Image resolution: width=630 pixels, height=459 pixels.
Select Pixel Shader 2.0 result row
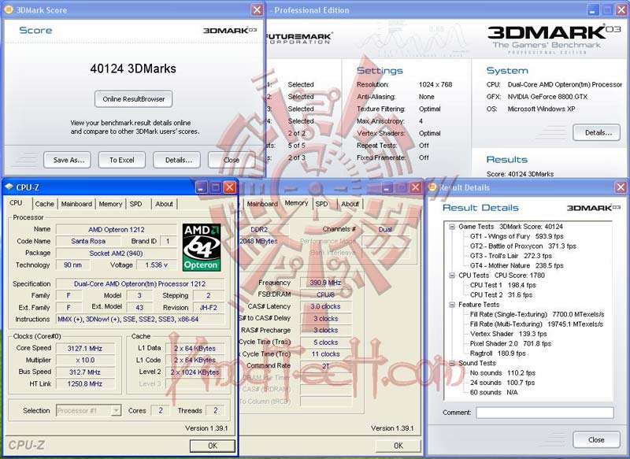pos(510,344)
